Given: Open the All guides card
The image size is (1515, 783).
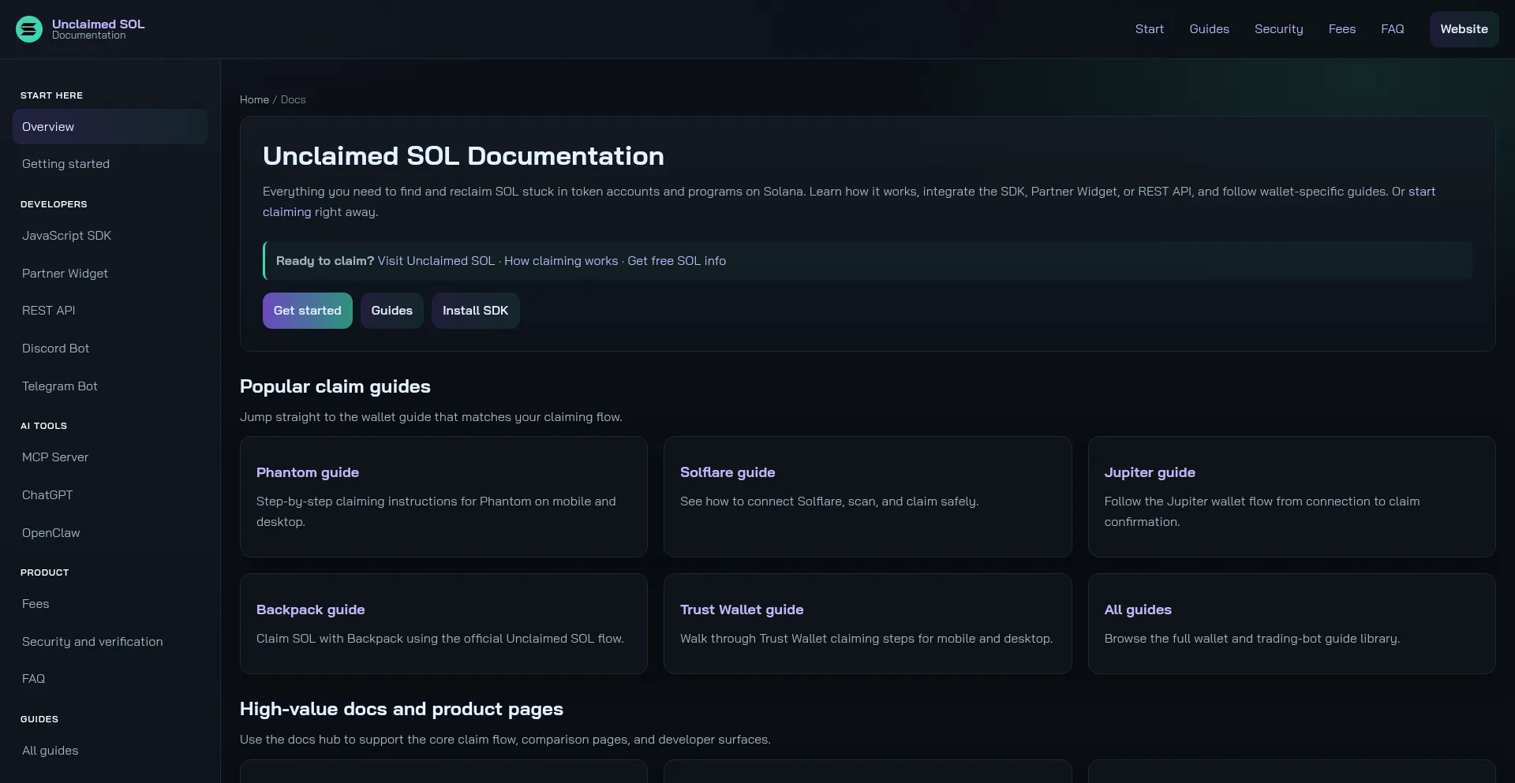Looking at the screenshot, I should coord(1292,624).
